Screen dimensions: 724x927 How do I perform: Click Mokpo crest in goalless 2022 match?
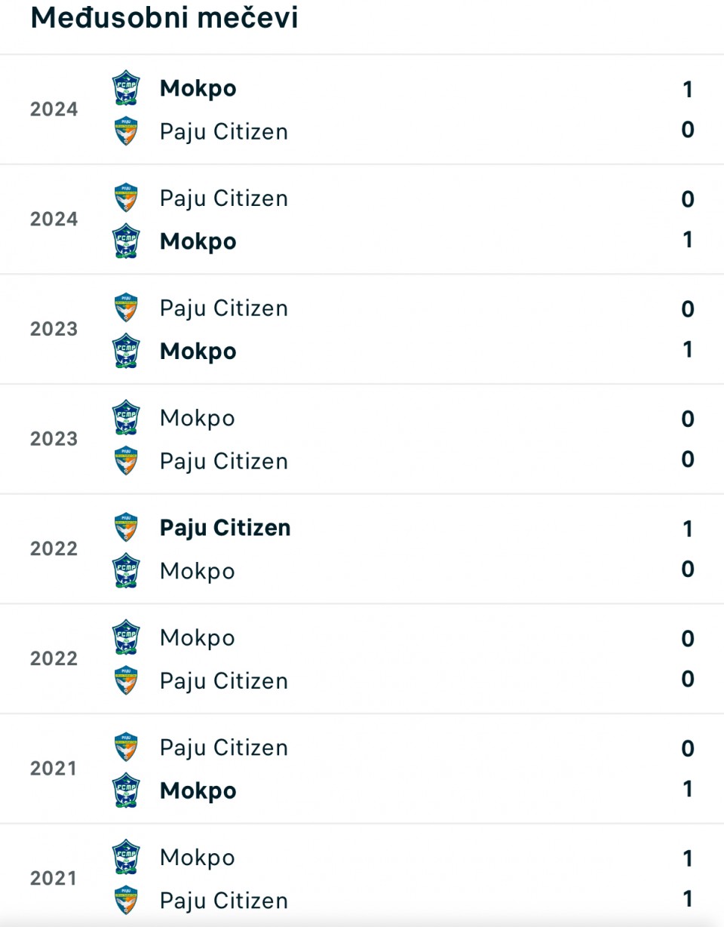point(126,637)
